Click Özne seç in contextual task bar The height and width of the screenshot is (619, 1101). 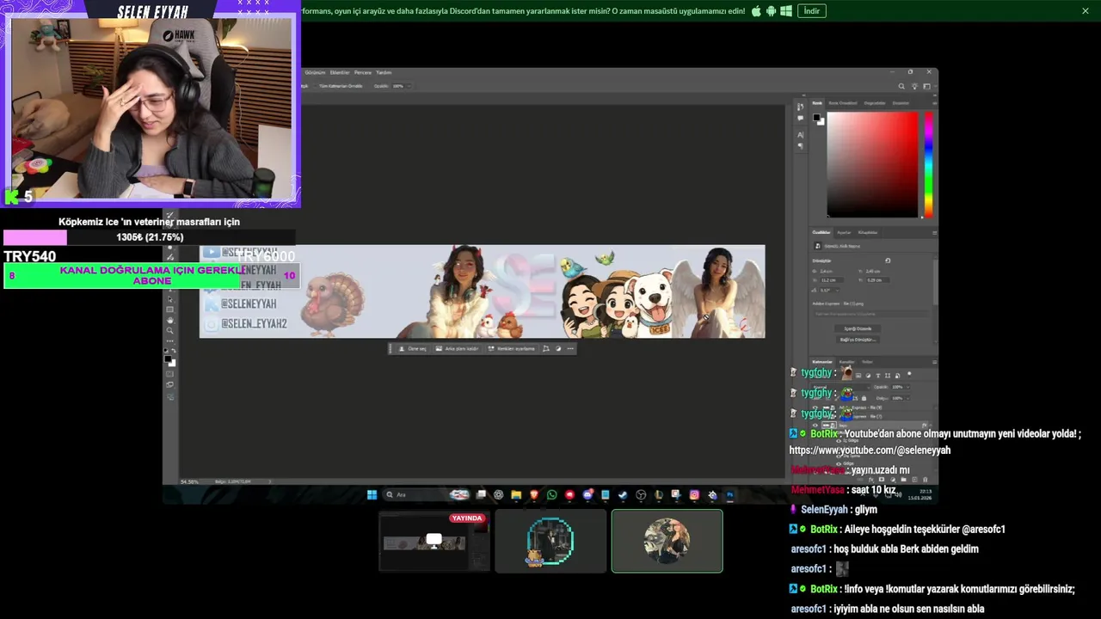click(413, 348)
